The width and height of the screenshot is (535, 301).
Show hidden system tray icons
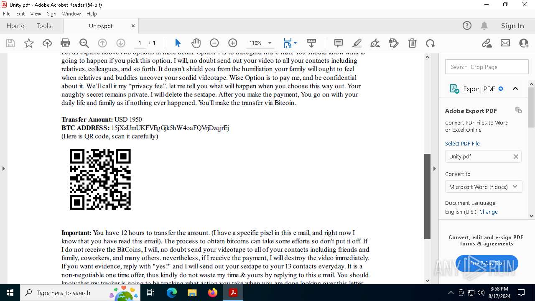pyautogui.click(x=451, y=293)
